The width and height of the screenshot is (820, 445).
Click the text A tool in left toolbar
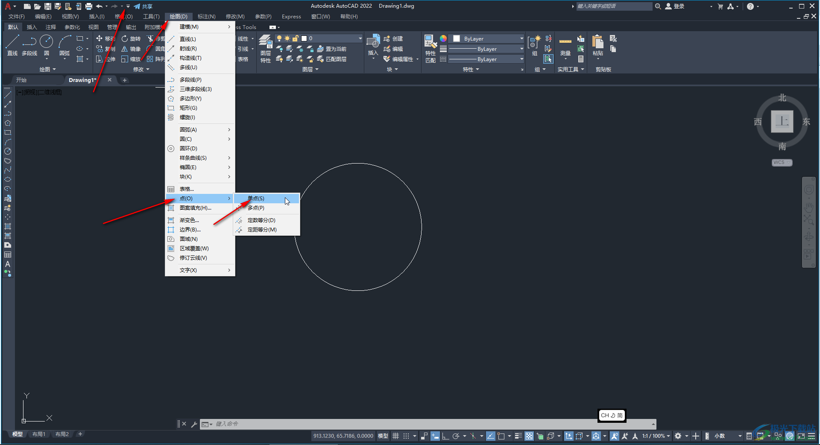tap(8, 264)
